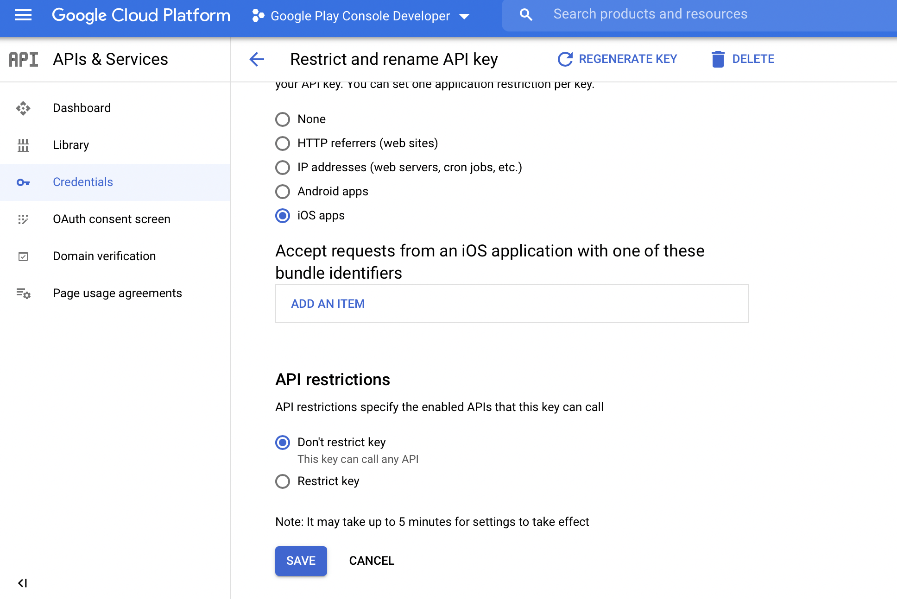Viewport: 897px width, 599px height.
Task: Open the Google Play Console Developer project selector
Action: (x=360, y=16)
